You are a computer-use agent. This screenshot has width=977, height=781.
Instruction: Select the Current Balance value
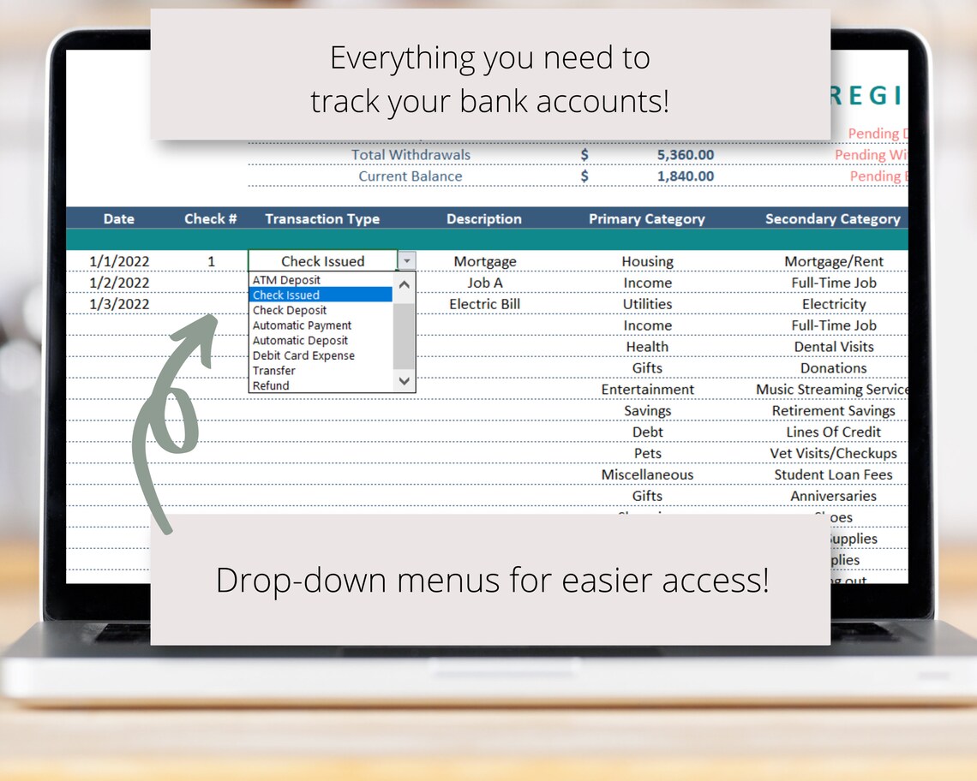pos(686,176)
